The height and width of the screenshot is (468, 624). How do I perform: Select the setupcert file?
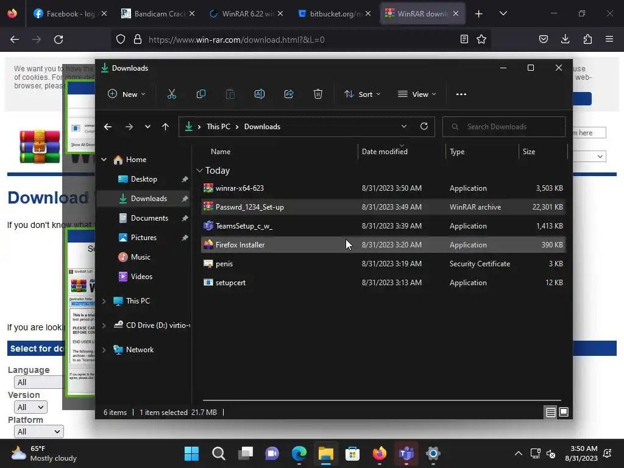click(383, 283)
